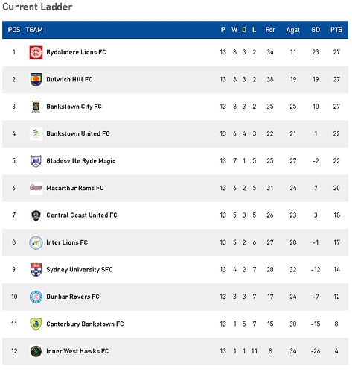Viewport: 352px width, 372px height.
Task: Click the Gladesville Ryde Magic crest
Action: [36, 161]
